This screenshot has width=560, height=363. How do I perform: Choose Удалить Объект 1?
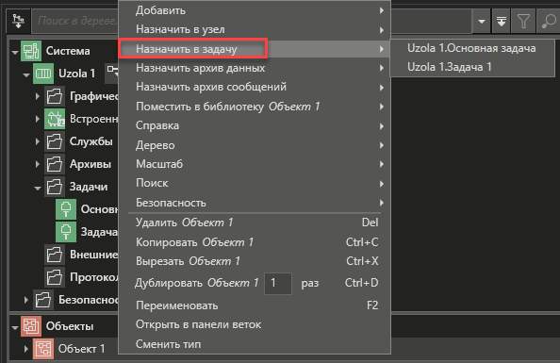pyautogui.click(x=255, y=223)
